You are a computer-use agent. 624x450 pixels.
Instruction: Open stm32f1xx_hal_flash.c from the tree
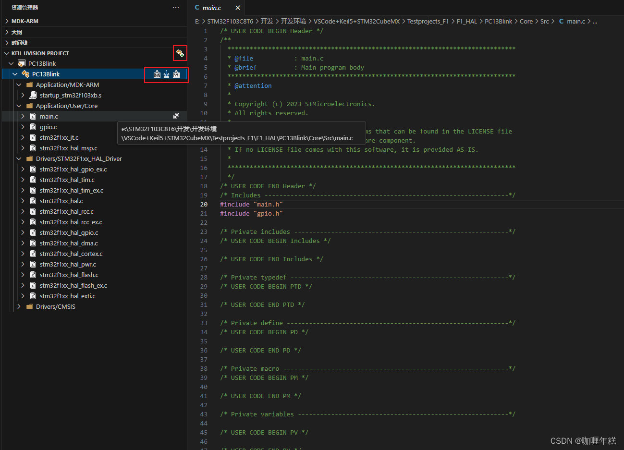click(69, 275)
